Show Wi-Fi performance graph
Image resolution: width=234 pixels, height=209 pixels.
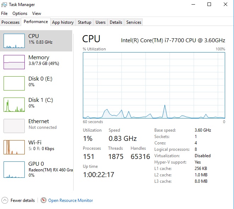[14, 147]
